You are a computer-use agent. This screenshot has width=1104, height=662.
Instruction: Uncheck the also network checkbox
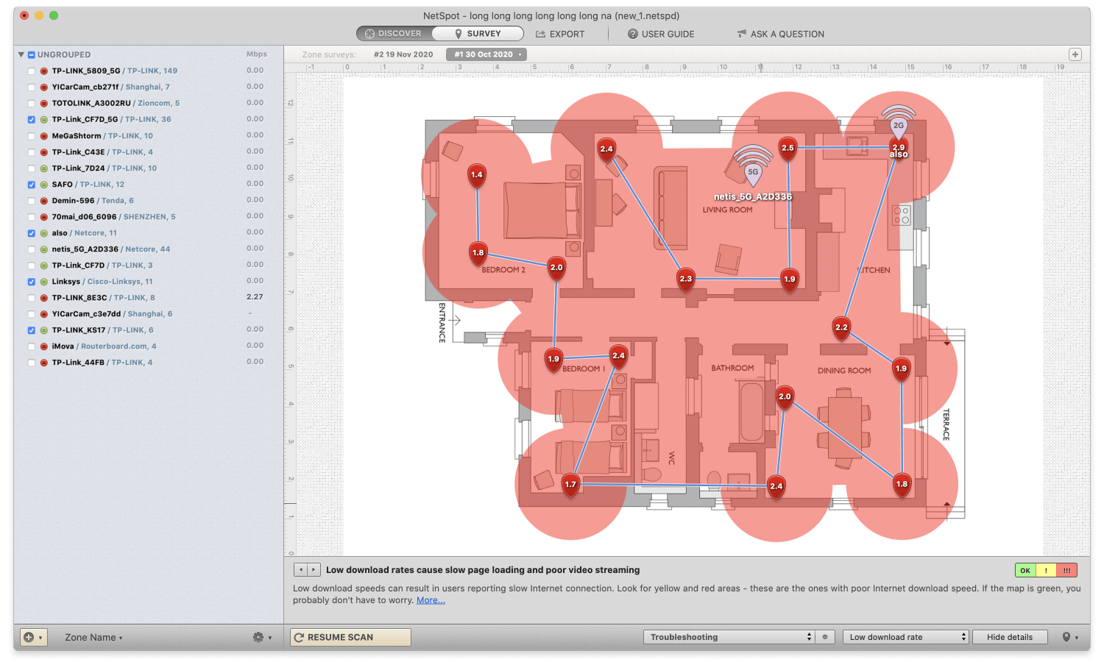31,233
